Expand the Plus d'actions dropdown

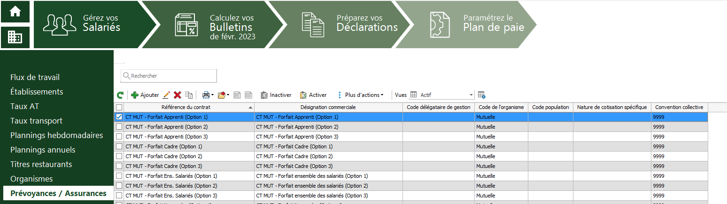pyautogui.click(x=360, y=95)
